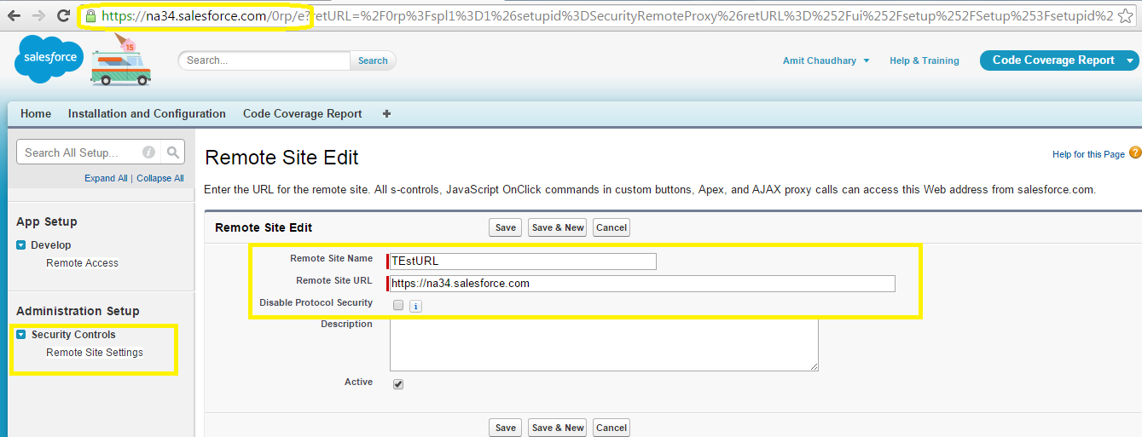Open the Code Coverage Report tab
This screenshot has width=1142, height=437.
click(303, 113)
